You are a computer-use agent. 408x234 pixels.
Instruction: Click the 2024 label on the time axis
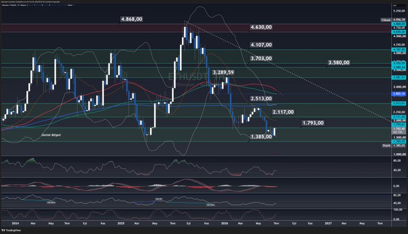click(x=16, y=223)
